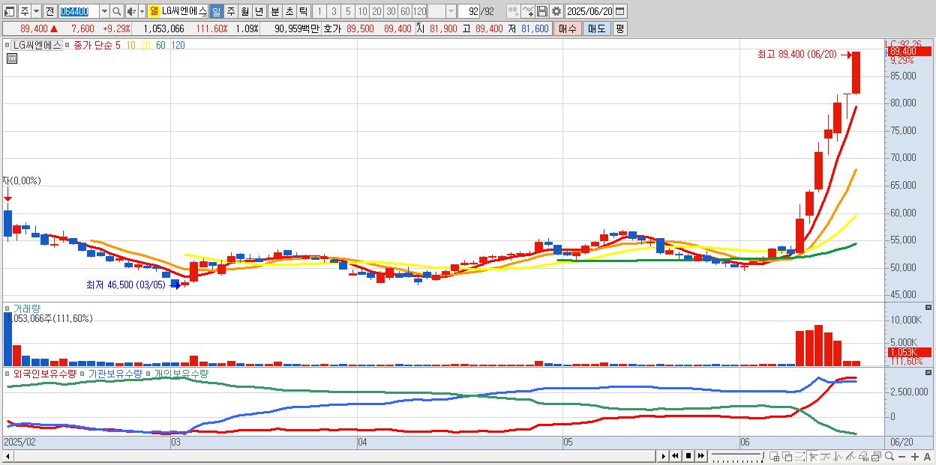Click the 전 button in top toolbar
936x465 pixels.
(x=50, y=11)
